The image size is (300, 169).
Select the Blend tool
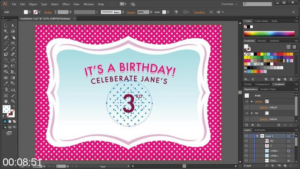click(13, 83)
